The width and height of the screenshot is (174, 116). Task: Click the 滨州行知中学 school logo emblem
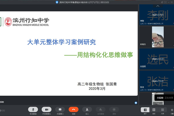coord(8,22)
